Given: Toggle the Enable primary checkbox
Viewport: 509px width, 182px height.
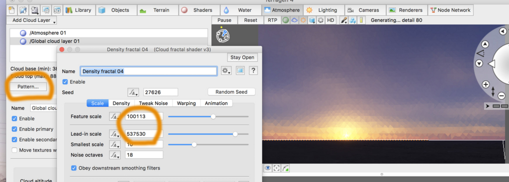Looking at the screenshot, I should (14, 129).
